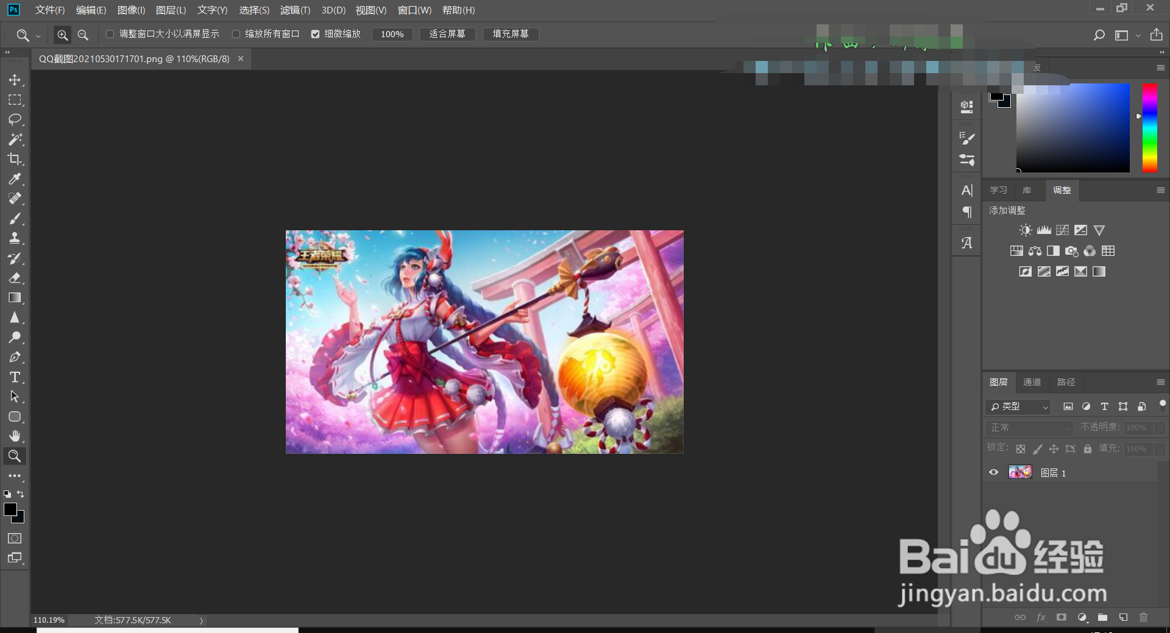Select the Pen tool
Viewport: 1170px width, 633px height.
click(x=15, y=357)
